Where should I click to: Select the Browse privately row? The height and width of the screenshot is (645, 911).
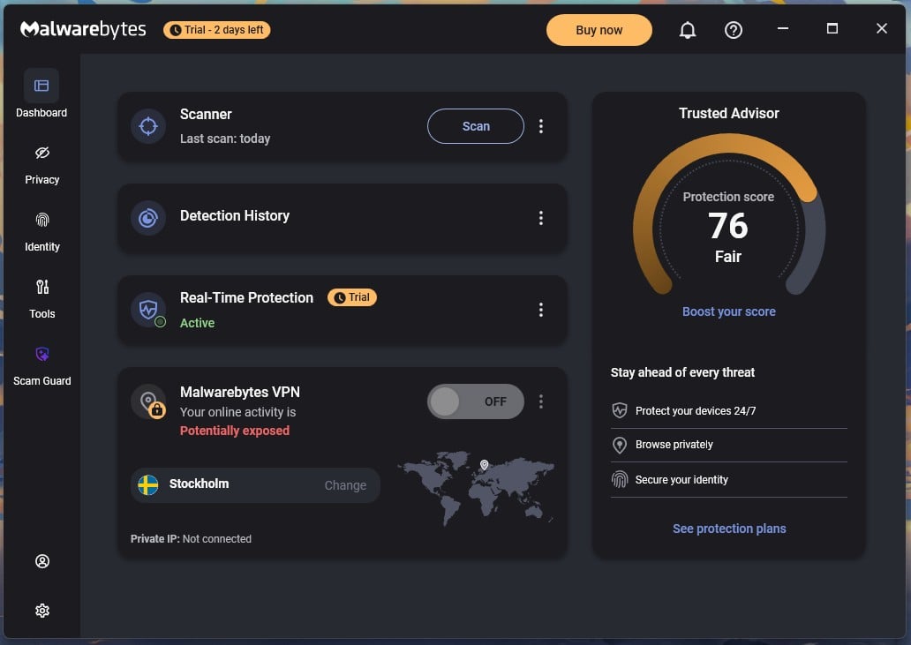[728, 445]
